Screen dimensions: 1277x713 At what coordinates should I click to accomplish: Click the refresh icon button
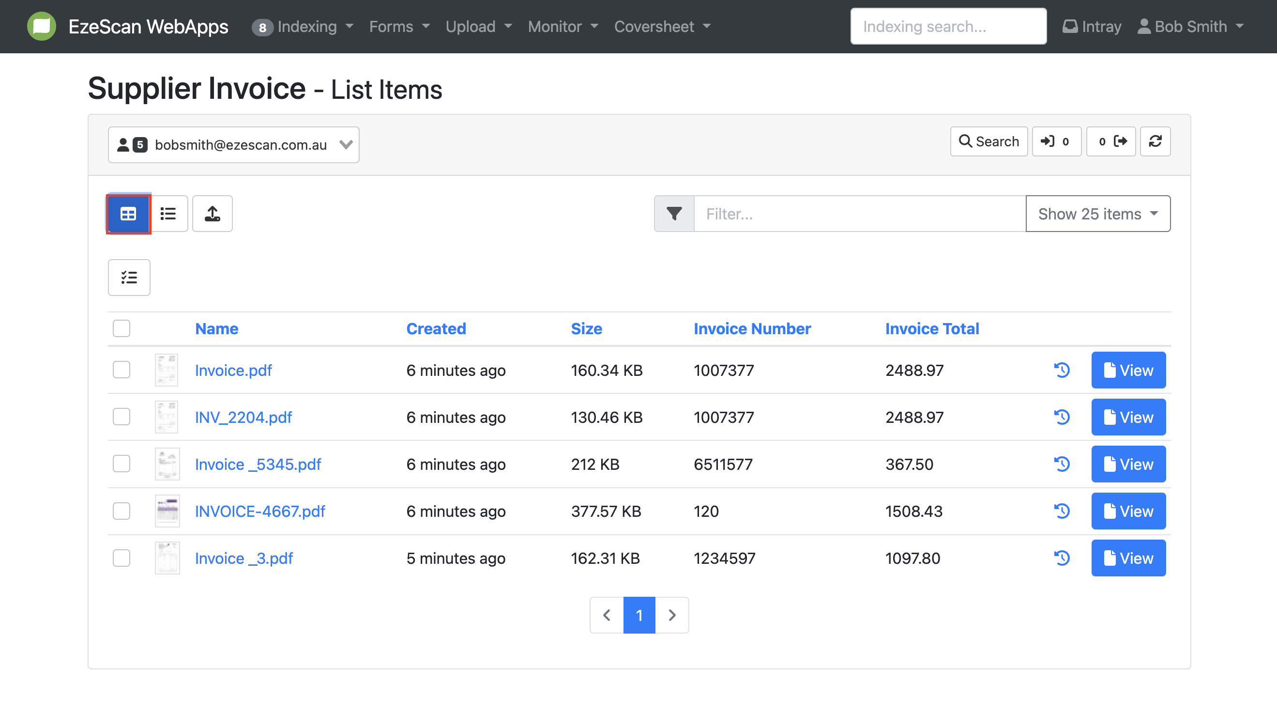click(1155, 142)
